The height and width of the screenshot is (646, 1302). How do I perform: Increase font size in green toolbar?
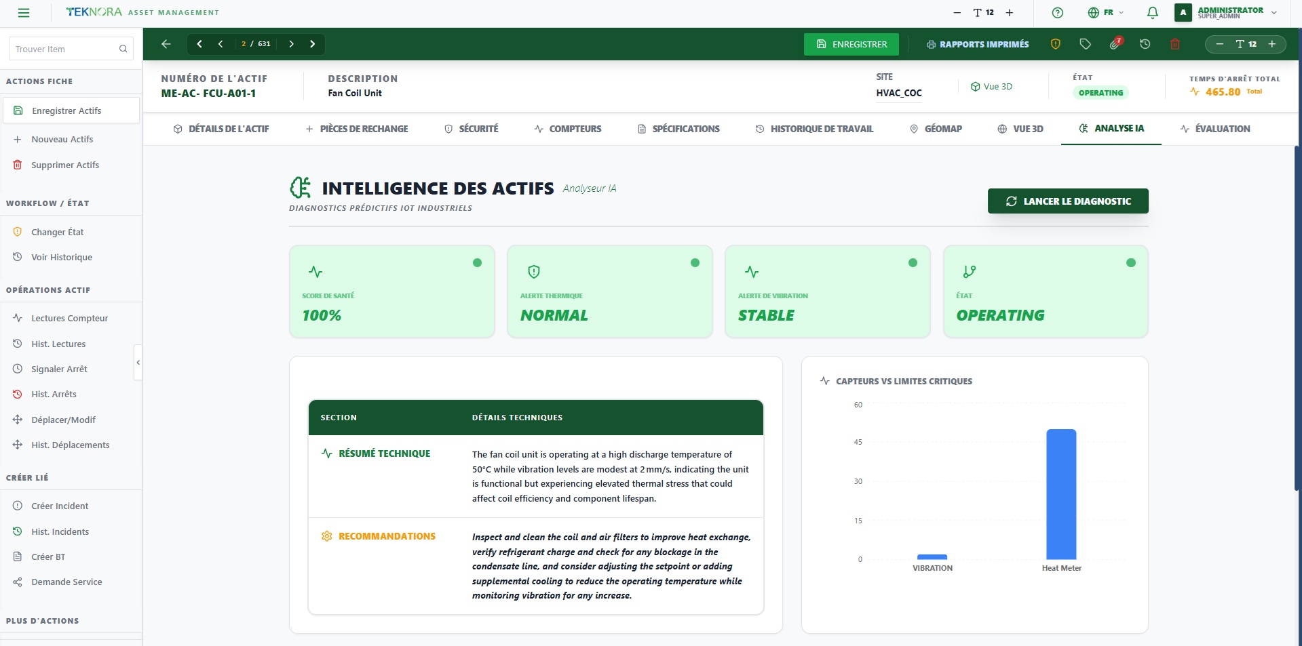click(x=1272, y=44)
